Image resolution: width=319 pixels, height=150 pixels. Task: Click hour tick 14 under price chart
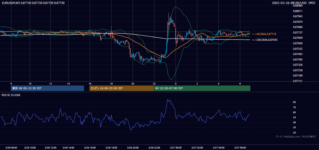tap(69, 83)
